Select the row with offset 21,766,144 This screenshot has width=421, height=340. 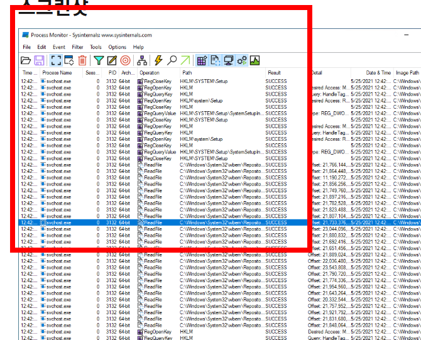[x=221, y=165]
